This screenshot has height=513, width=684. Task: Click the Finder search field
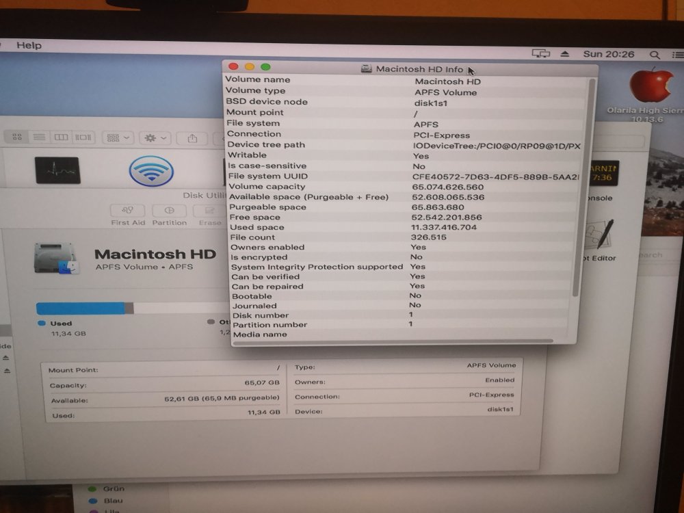(620, 141)
